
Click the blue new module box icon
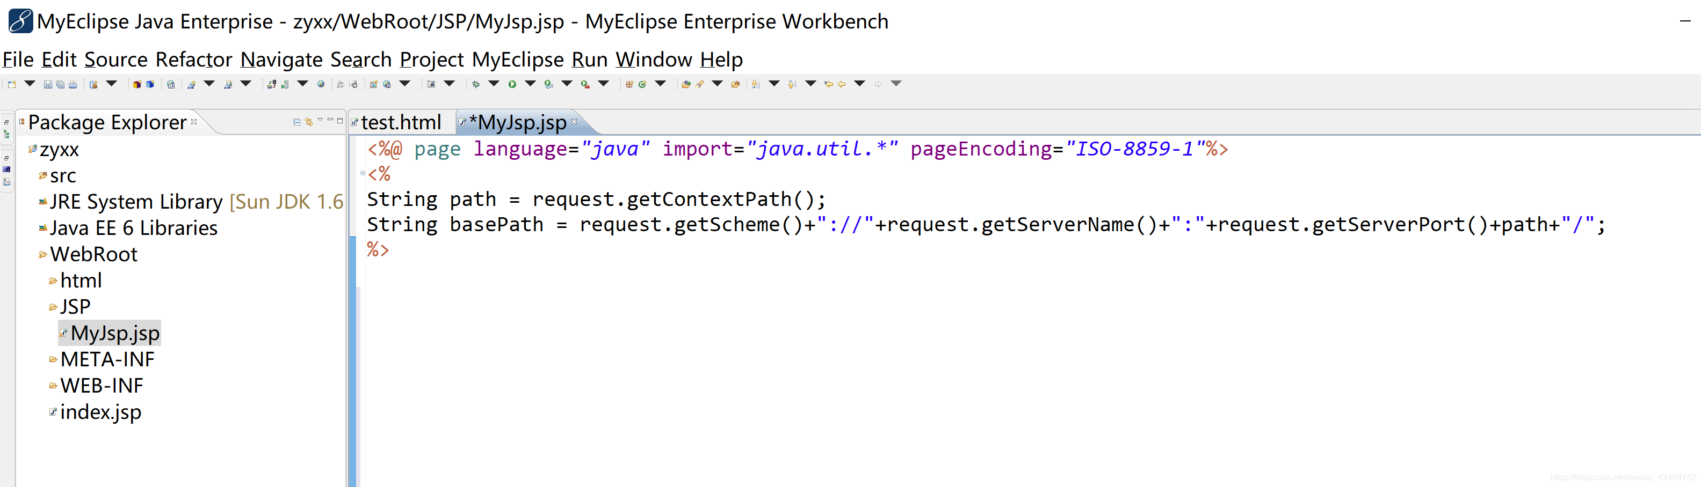[150, 84]
